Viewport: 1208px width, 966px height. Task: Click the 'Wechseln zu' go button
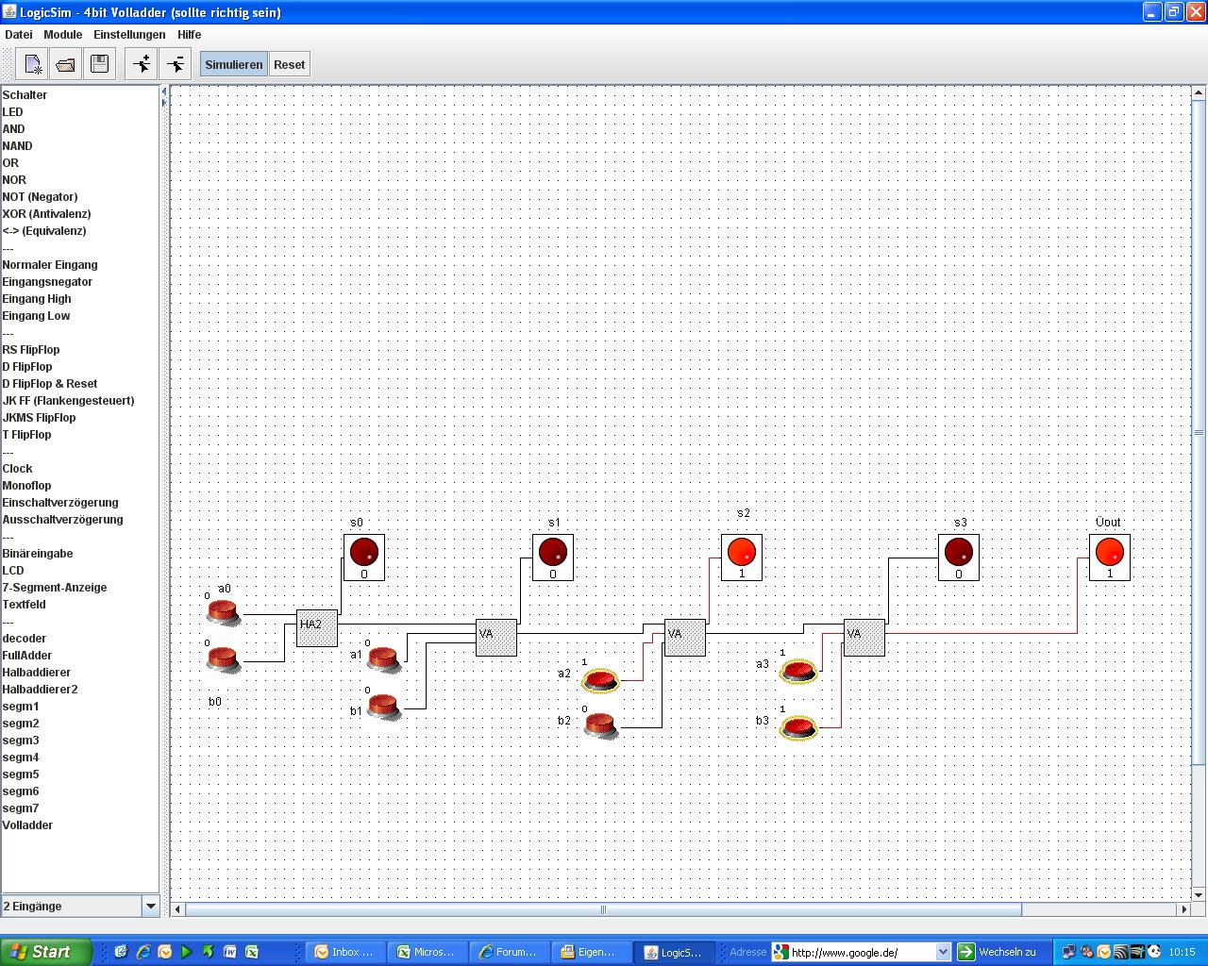pos(998,952)
